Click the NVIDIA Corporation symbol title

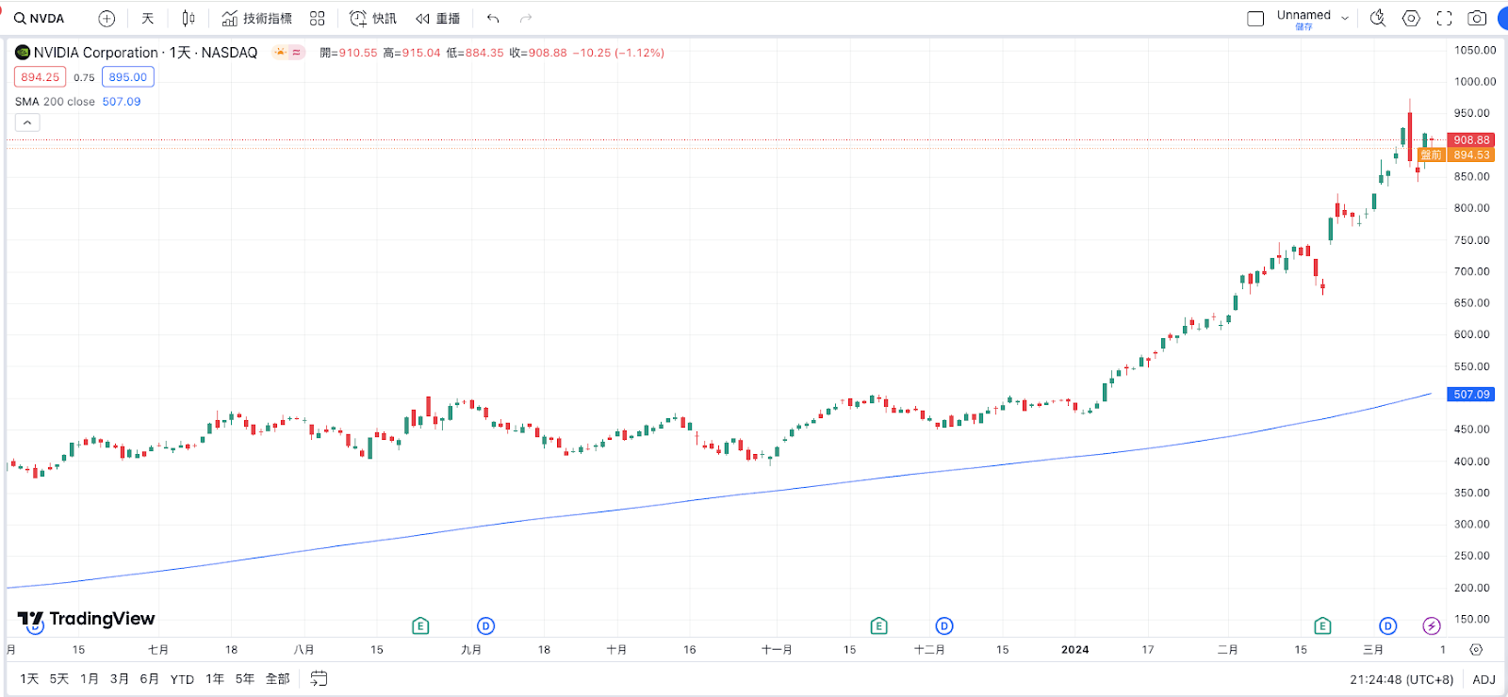(96, 53)
